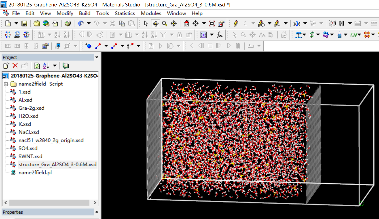The height and width of the screenshot is (219, 379).
Task: Click the Reset View home icon
Action: (x=186, y=24)
